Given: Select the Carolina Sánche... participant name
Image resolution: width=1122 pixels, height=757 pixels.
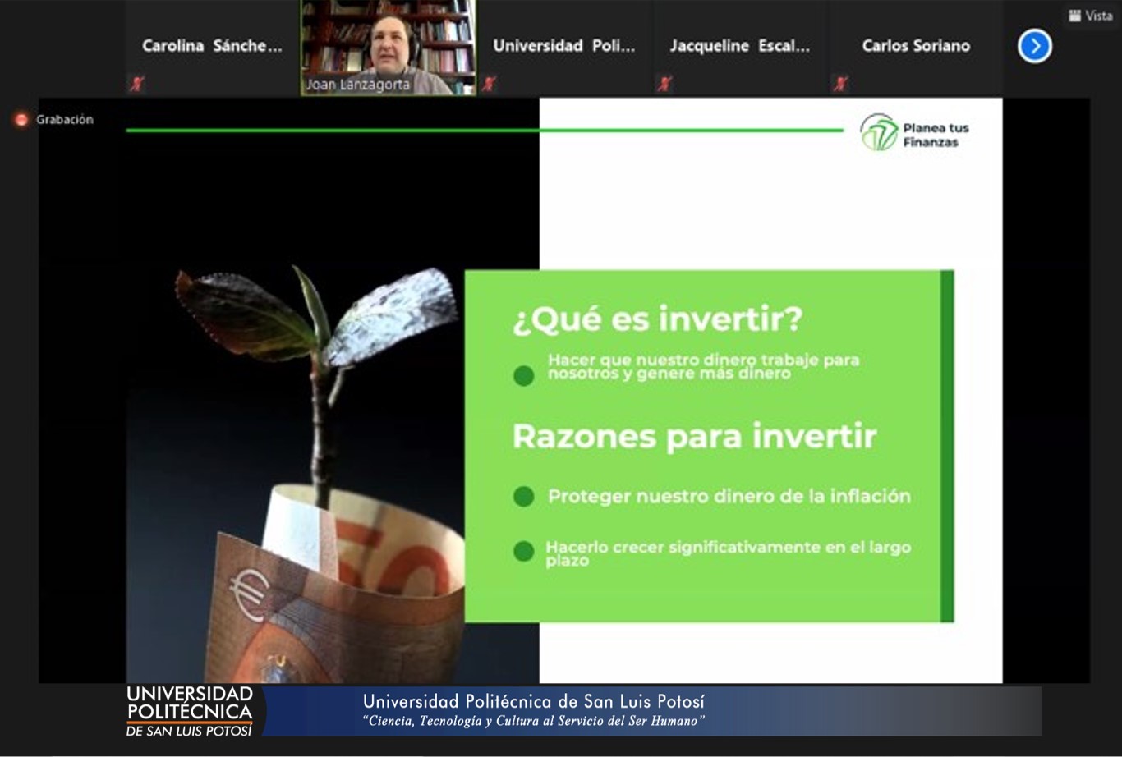Looking at the screenshot, I should pyautogui.click(x=212, y=46).
